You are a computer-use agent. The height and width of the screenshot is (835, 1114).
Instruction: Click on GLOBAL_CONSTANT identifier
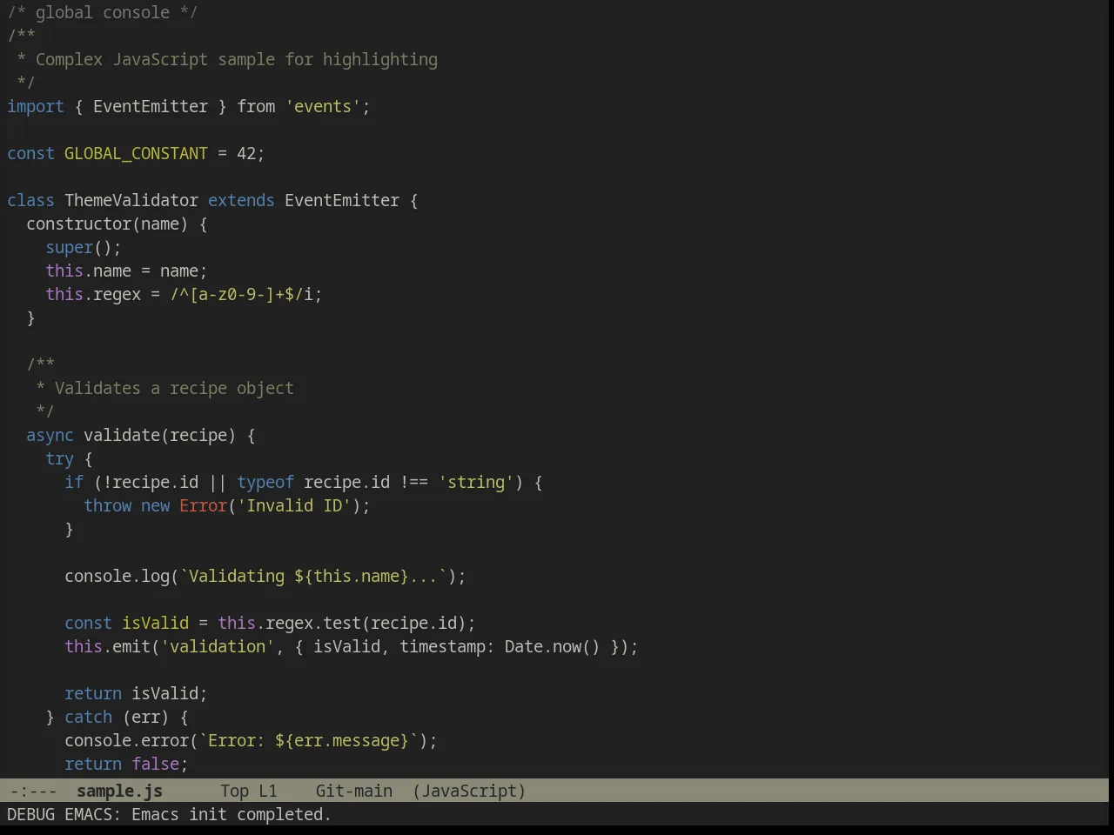pos(136,153)
